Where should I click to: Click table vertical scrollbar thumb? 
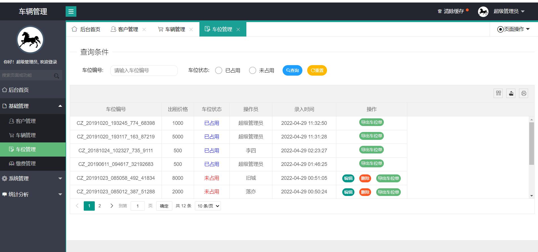(x=531, y=143)
